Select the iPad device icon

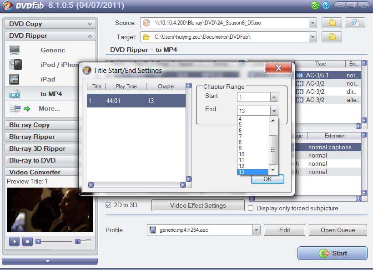coord(14,79)
